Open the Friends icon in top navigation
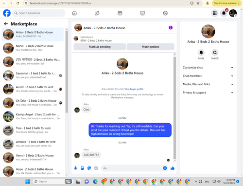Image resolution: width=243 pixels, height=186 pixels. [x=97, y=13]
